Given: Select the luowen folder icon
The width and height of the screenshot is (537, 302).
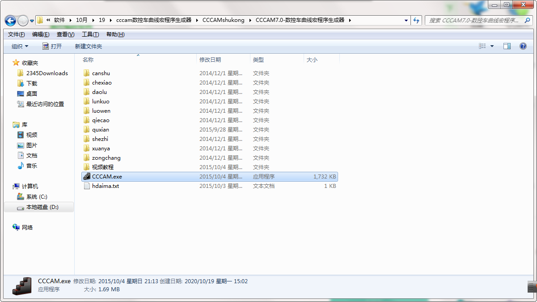Looking at the screenshot, I should click(87, 111).
